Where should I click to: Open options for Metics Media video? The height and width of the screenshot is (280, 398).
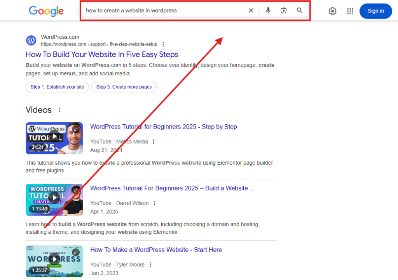pos(154,141)
